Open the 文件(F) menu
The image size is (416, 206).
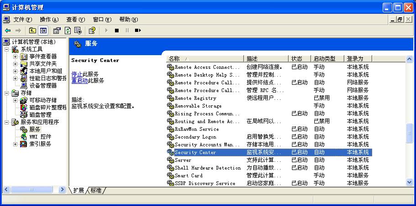click(22, 20)
